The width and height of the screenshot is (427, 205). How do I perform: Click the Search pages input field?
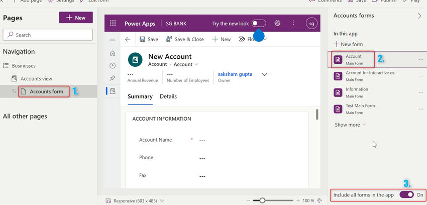48,35
